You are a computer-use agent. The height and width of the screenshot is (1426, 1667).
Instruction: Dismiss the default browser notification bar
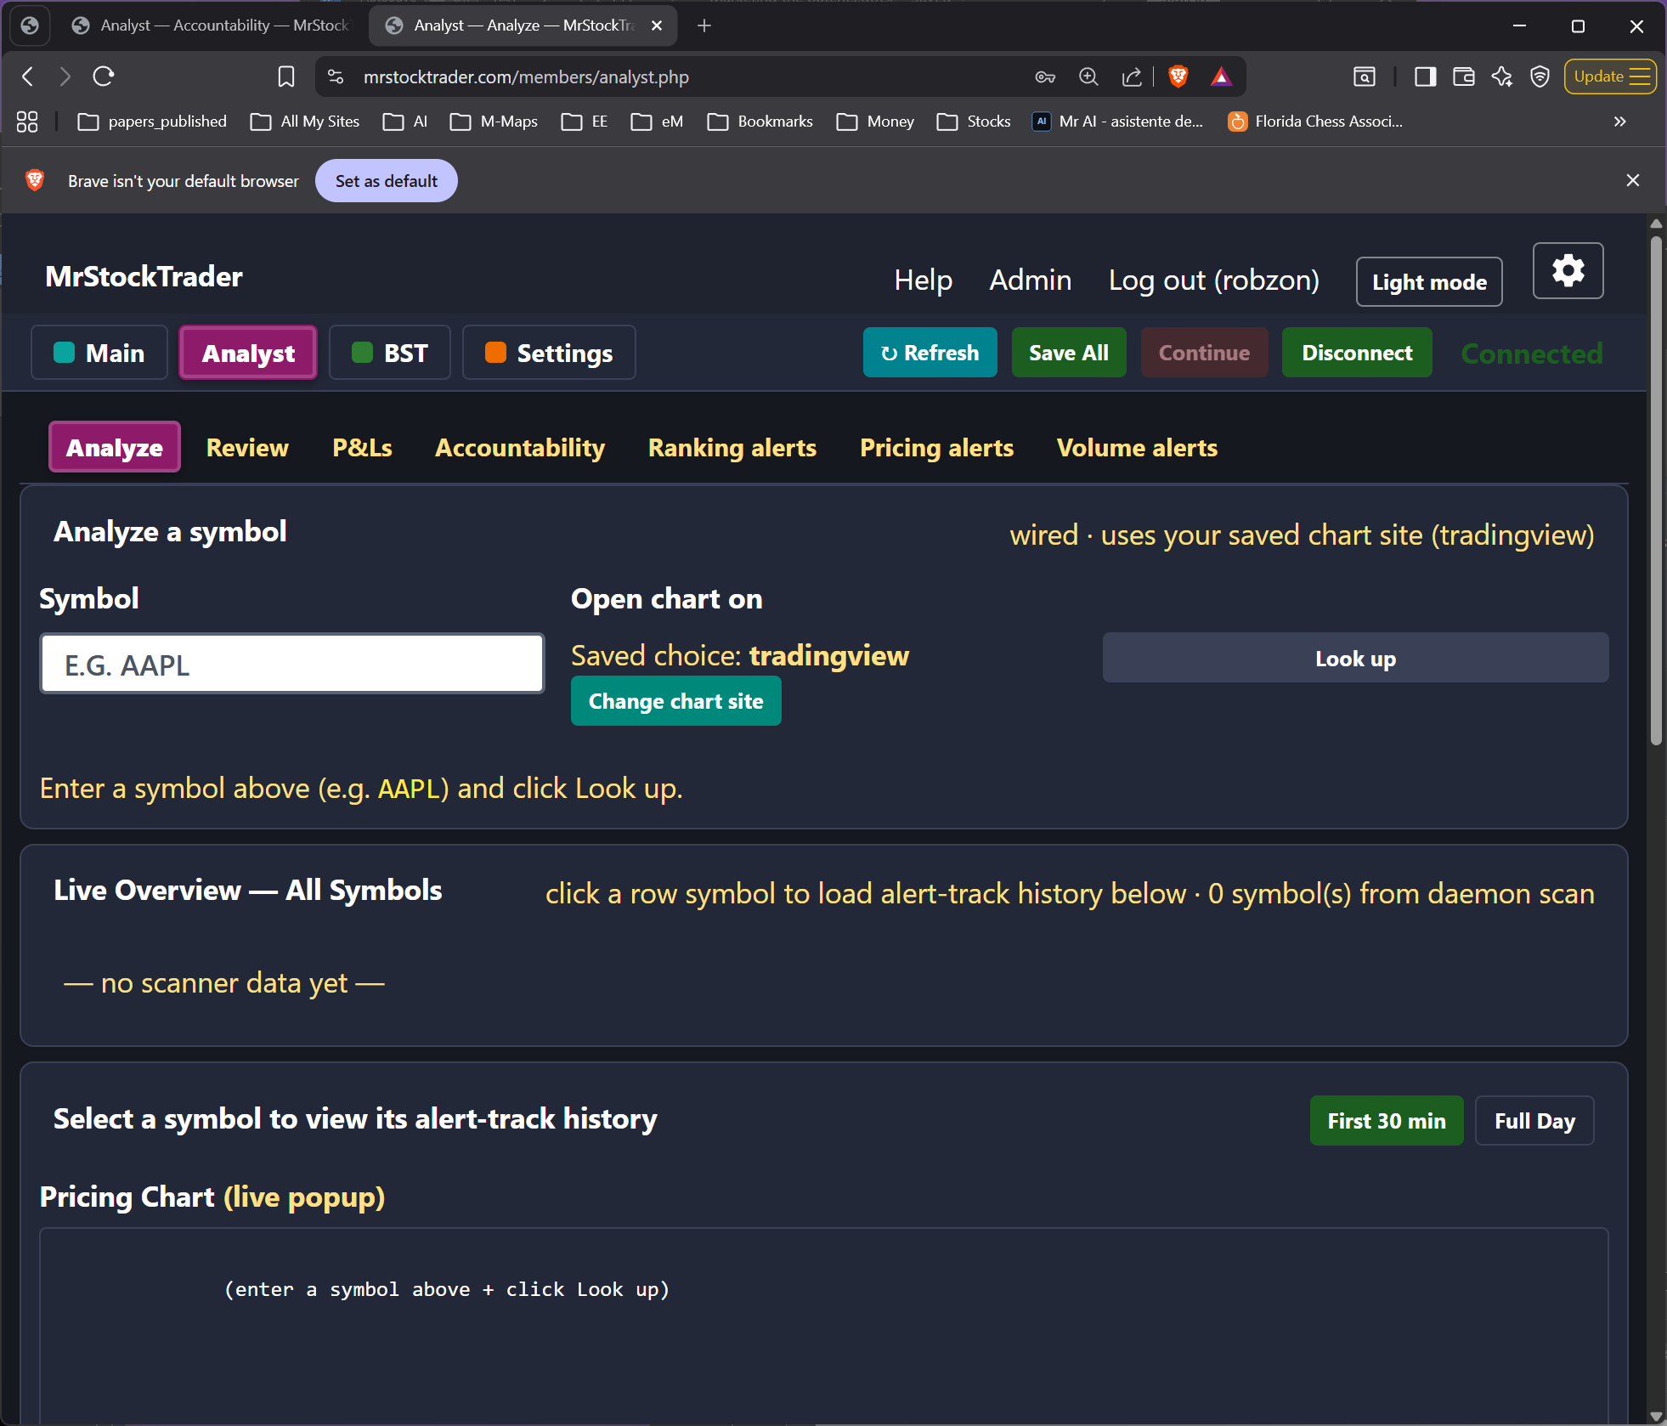1632,180
